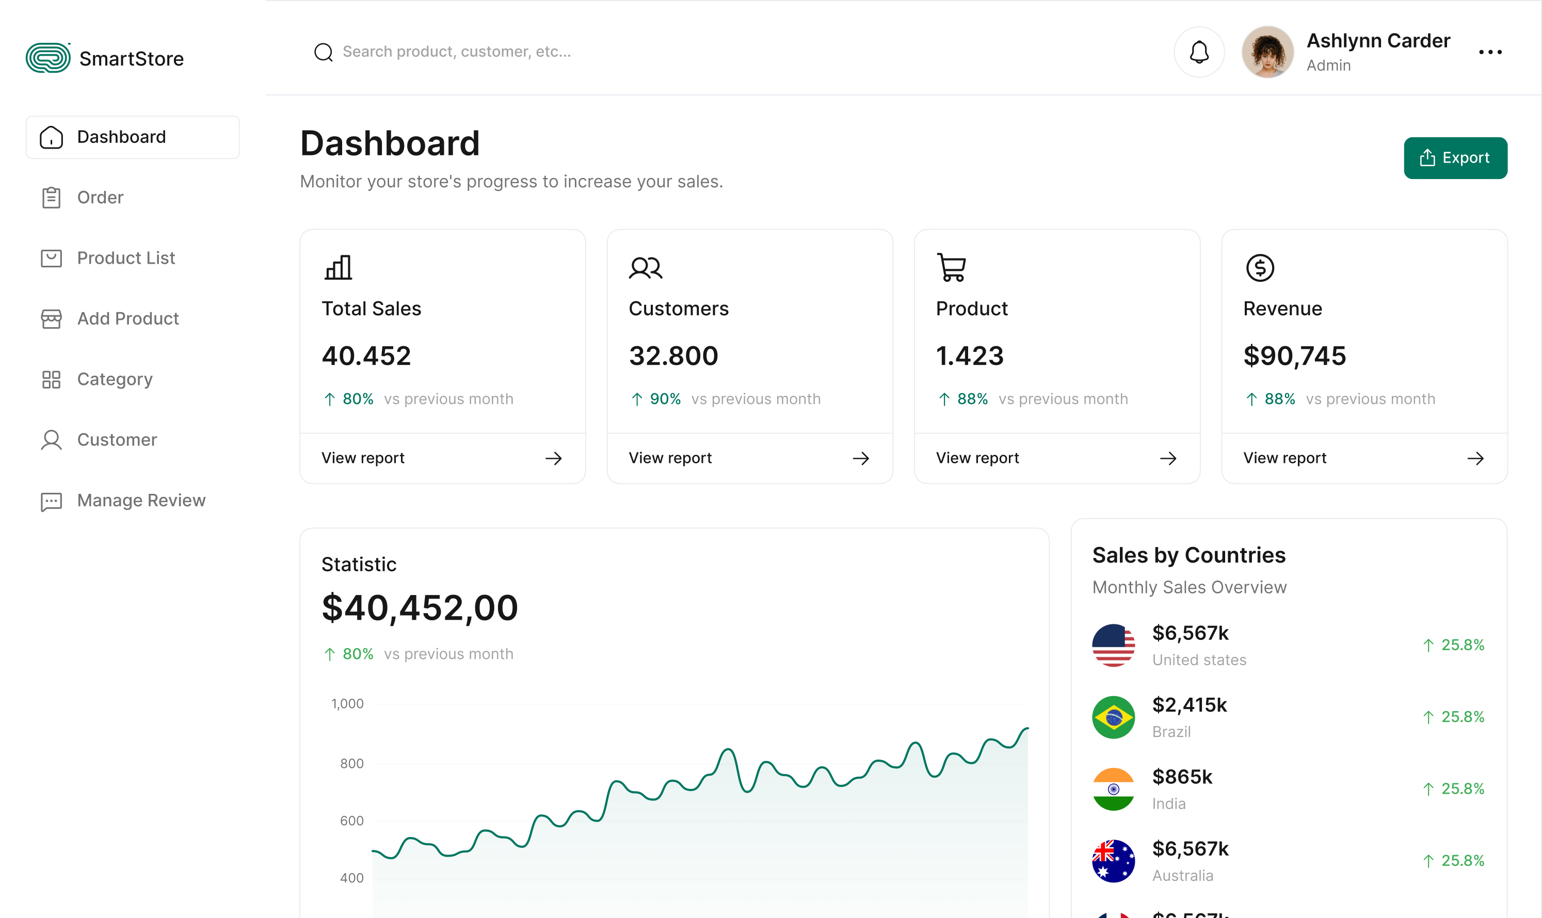1542x918 pixels.
Task: Click the SmartStore logo icon
Action: click(48, 58)
